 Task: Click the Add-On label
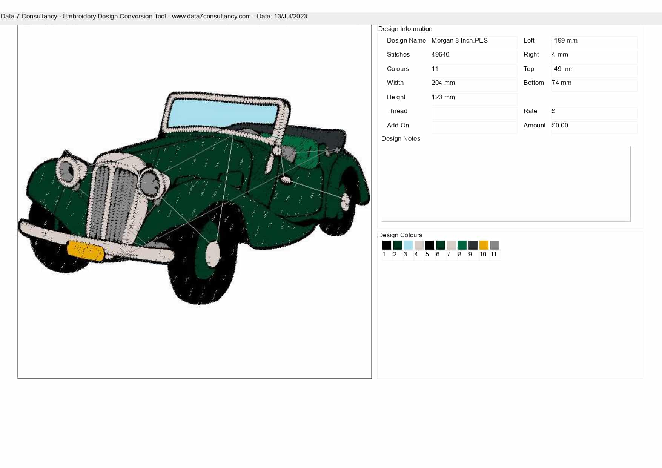pyautogui.click(x=398, y=125)
